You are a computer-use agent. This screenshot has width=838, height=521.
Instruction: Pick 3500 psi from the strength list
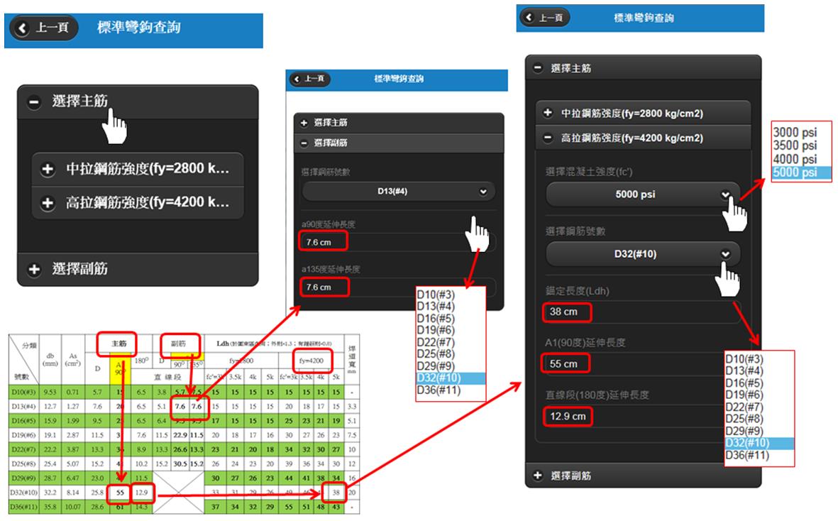(794, 146)
